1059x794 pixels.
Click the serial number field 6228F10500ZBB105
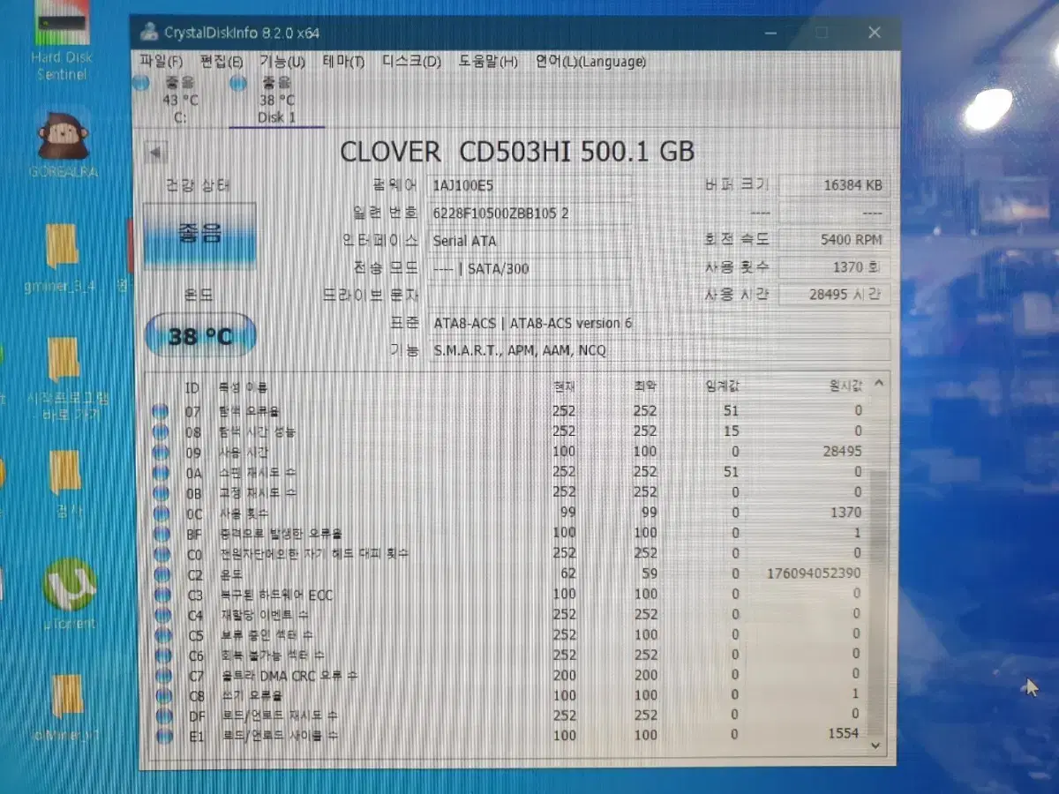(x=529, y=213)
